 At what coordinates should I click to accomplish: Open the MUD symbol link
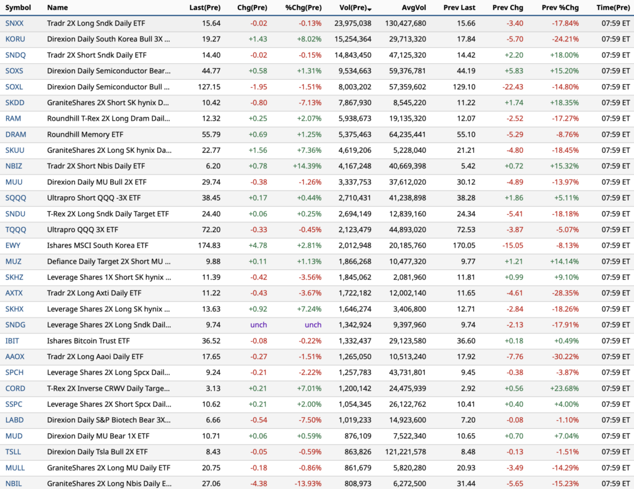[x=14, y=436]
